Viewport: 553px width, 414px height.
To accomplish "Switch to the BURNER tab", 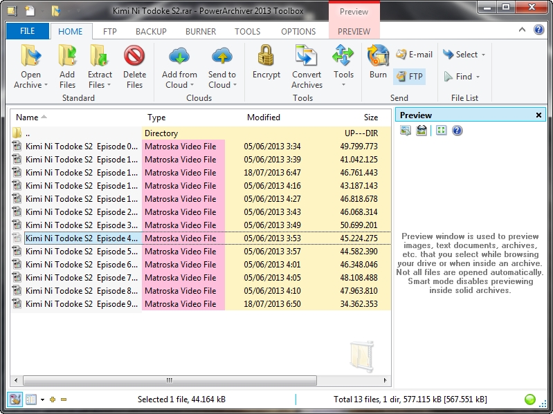I will (x=201, y=31).
